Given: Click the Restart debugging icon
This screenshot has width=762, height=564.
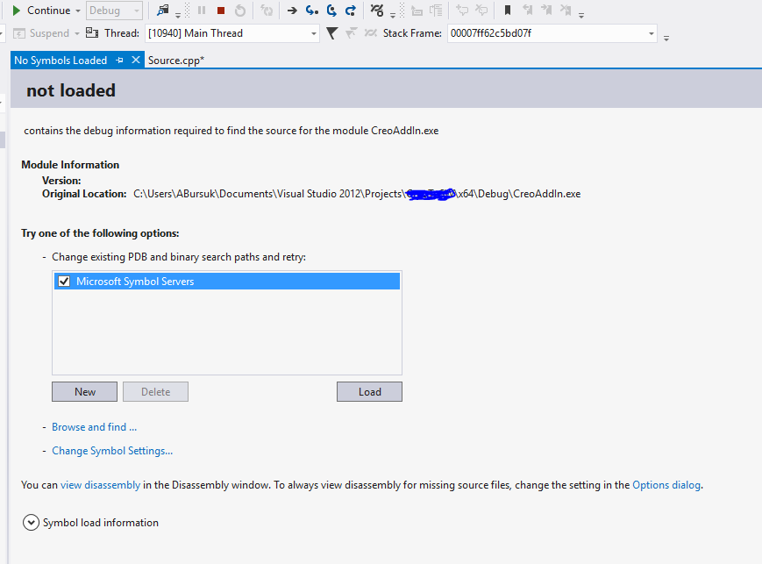Looking at the screenshot, I should (x=240, y=11).
